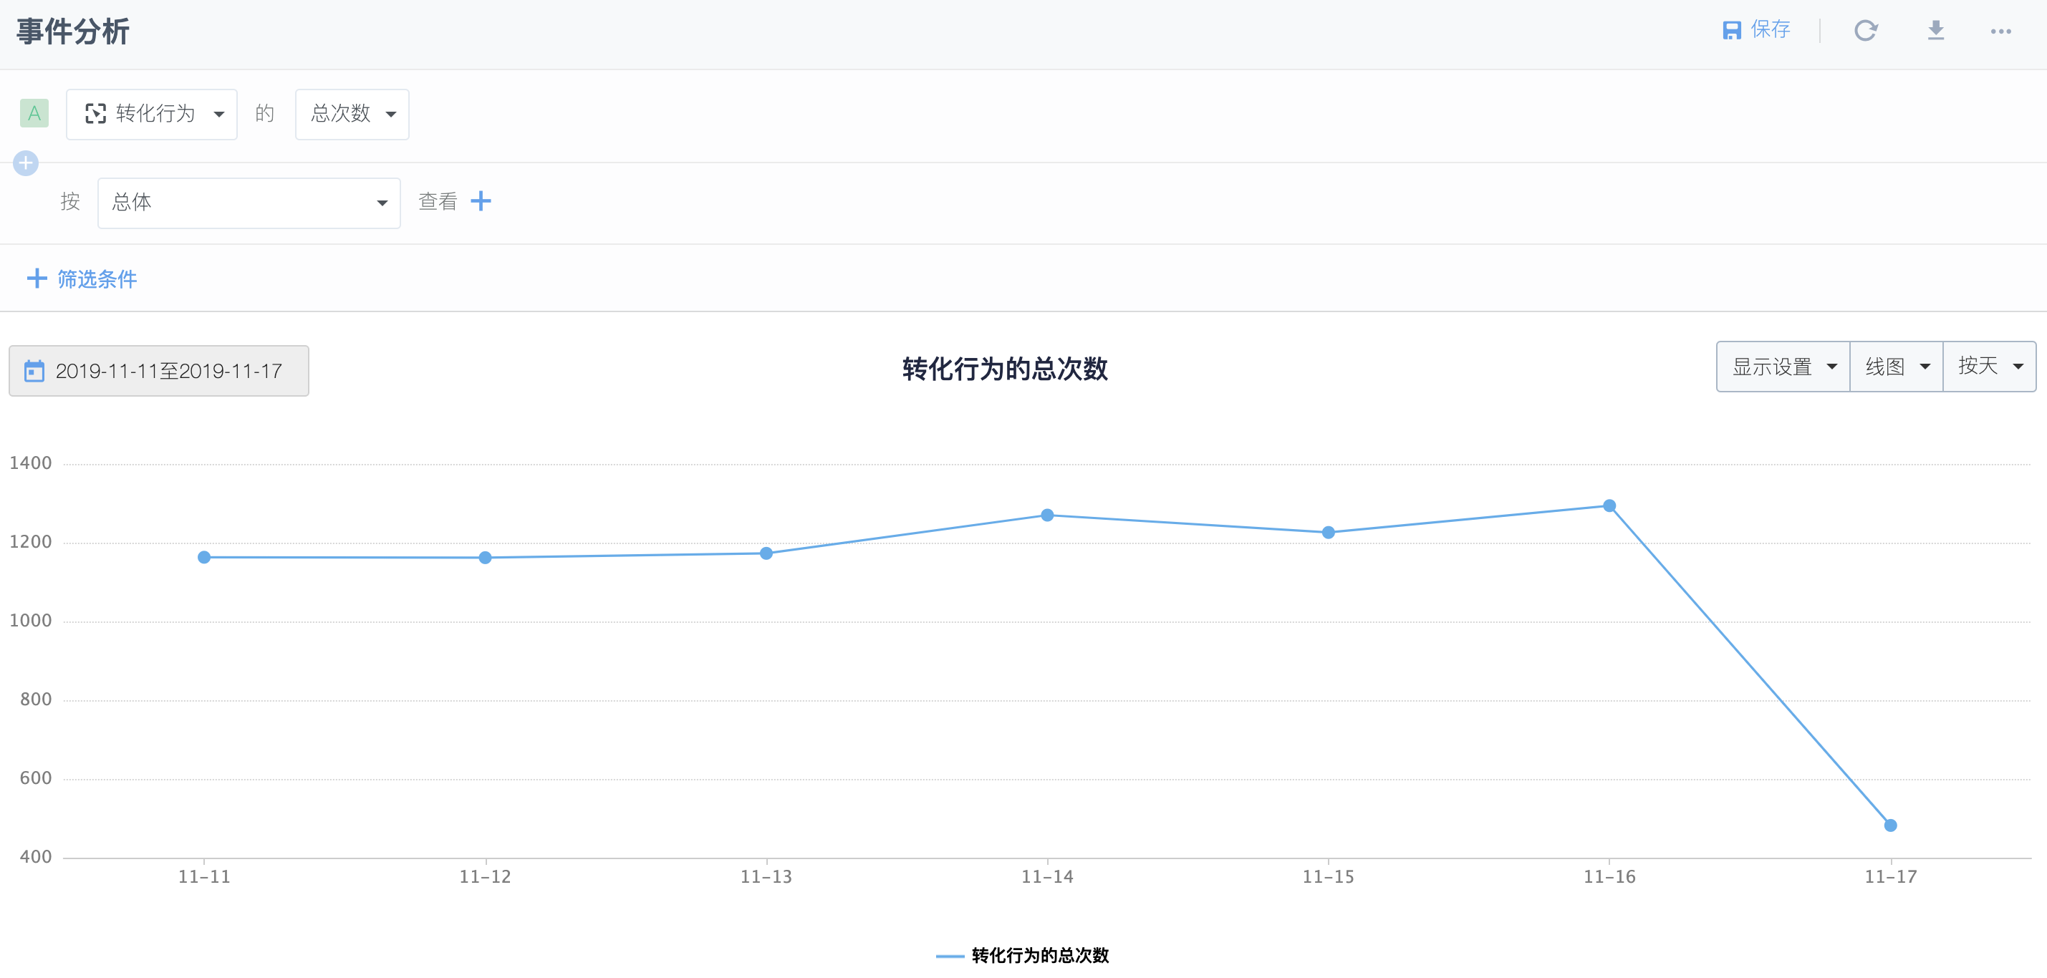Screen dimensions: 2047x978
Task: Click the download icon
Action: point(1936,30)
